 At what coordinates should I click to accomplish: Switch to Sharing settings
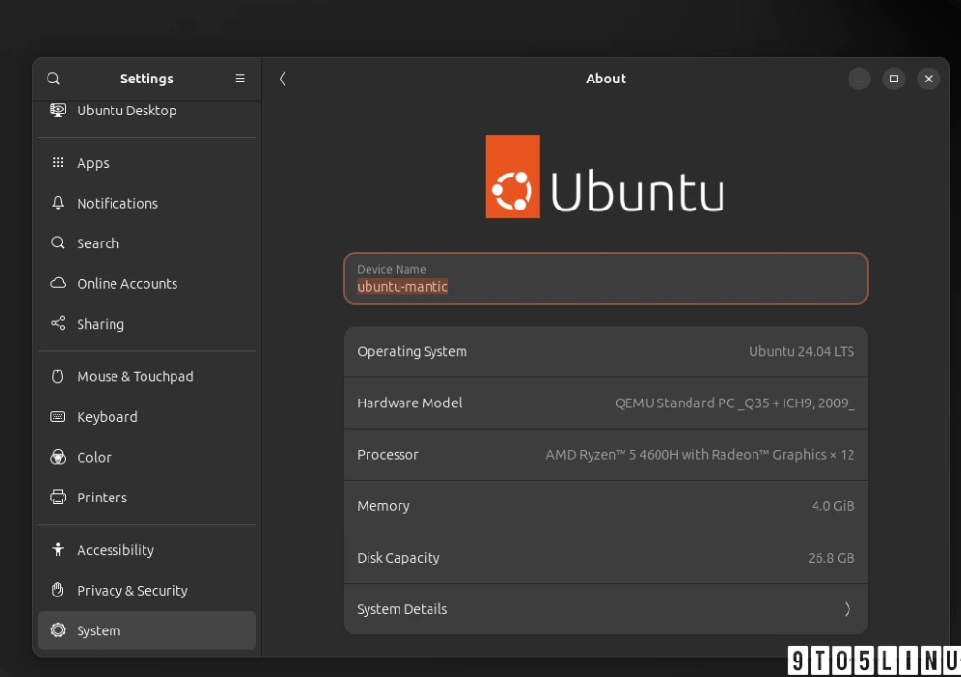tap(146, 324)
